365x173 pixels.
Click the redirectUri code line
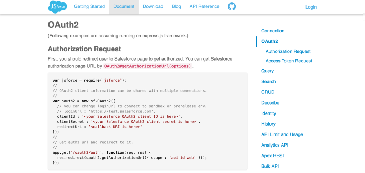click(99, 127)
